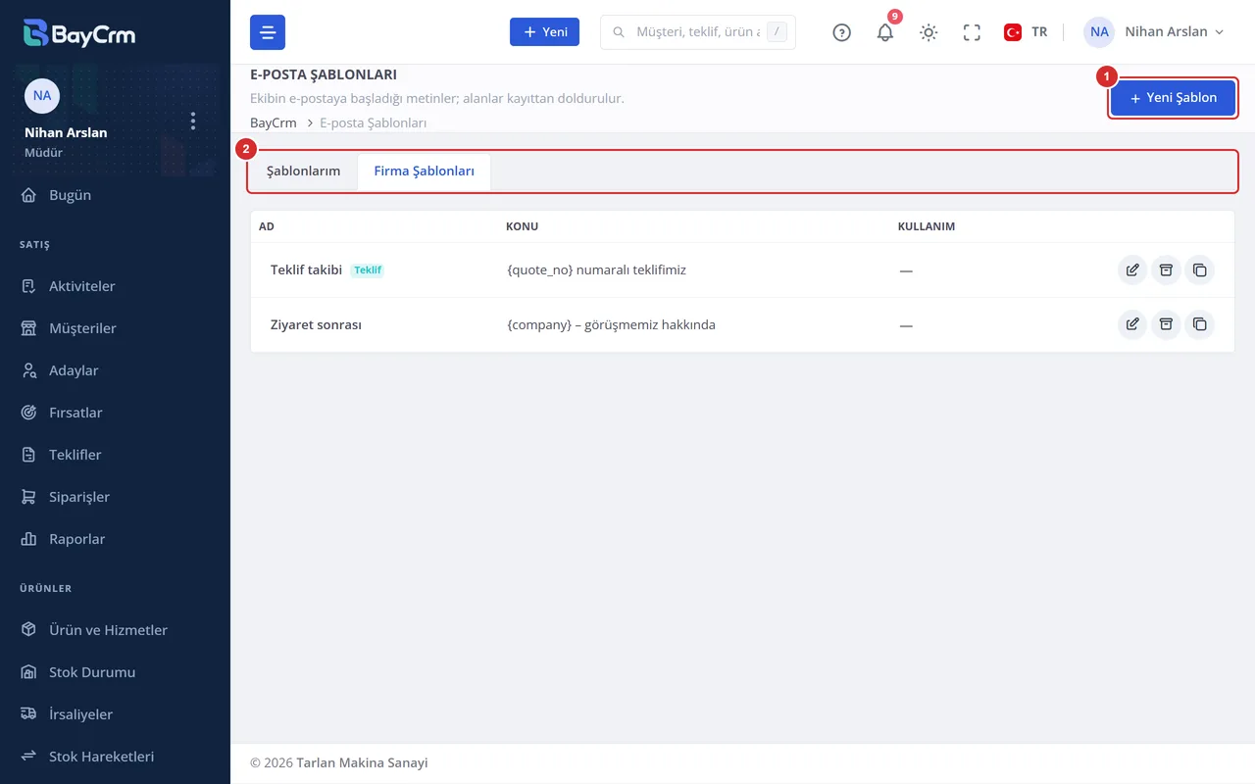Screen dimensions: 1255x784
Task: Click the {company} – görüşmemiz hakkında subject
Action: pos(611,324)
